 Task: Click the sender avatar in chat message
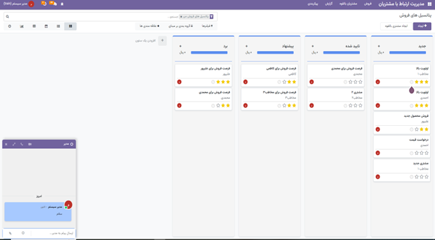pyautogui.click(x=68, y=205)
